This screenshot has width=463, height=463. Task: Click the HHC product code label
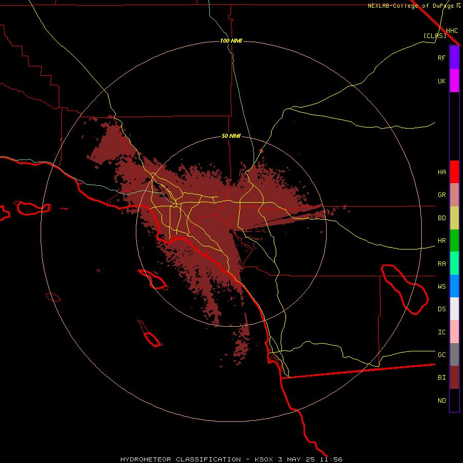(x=452, y=31)
